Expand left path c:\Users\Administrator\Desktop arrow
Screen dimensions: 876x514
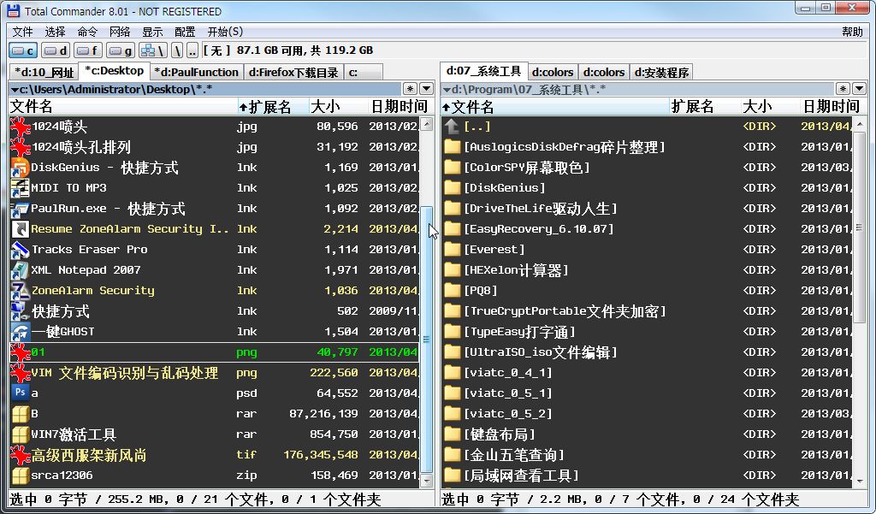[15, 90]
